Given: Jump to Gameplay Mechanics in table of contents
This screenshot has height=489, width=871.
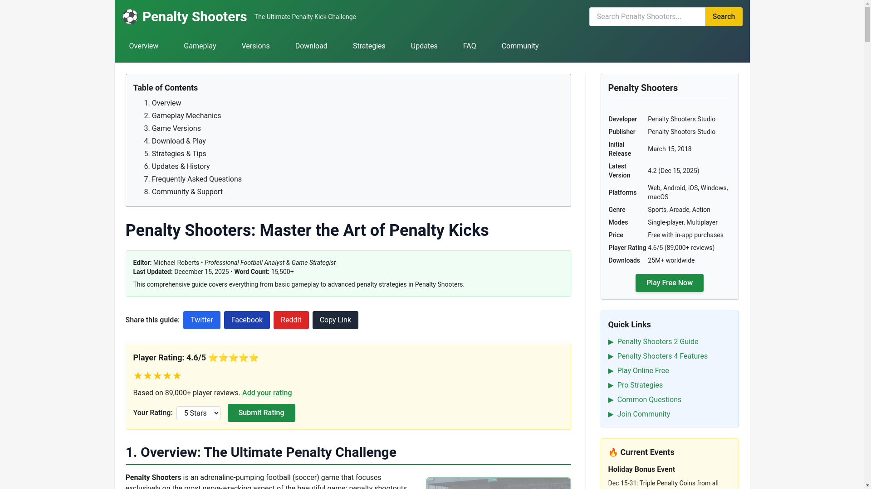Looking at the screenshot, I should [186, 116].
